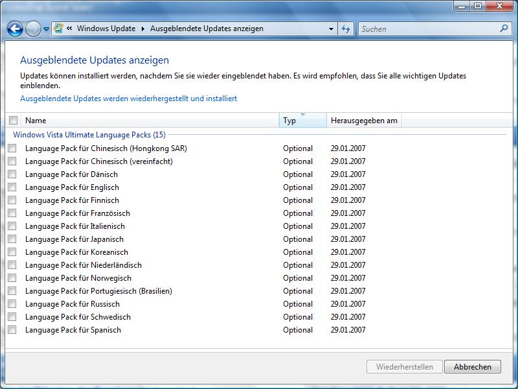Click the Forward navigation arrow
The height and width of the screenshot is (389, 518).
coord(33,29)
